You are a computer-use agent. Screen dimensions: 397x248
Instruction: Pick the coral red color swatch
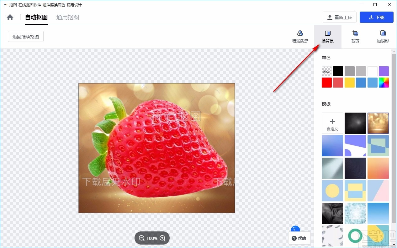click(x=338, y=83)
